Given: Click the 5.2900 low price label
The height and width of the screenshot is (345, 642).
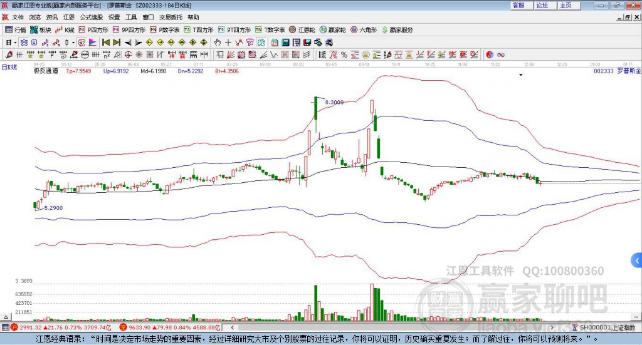Looking at the screenshot, I should point(53,208).
